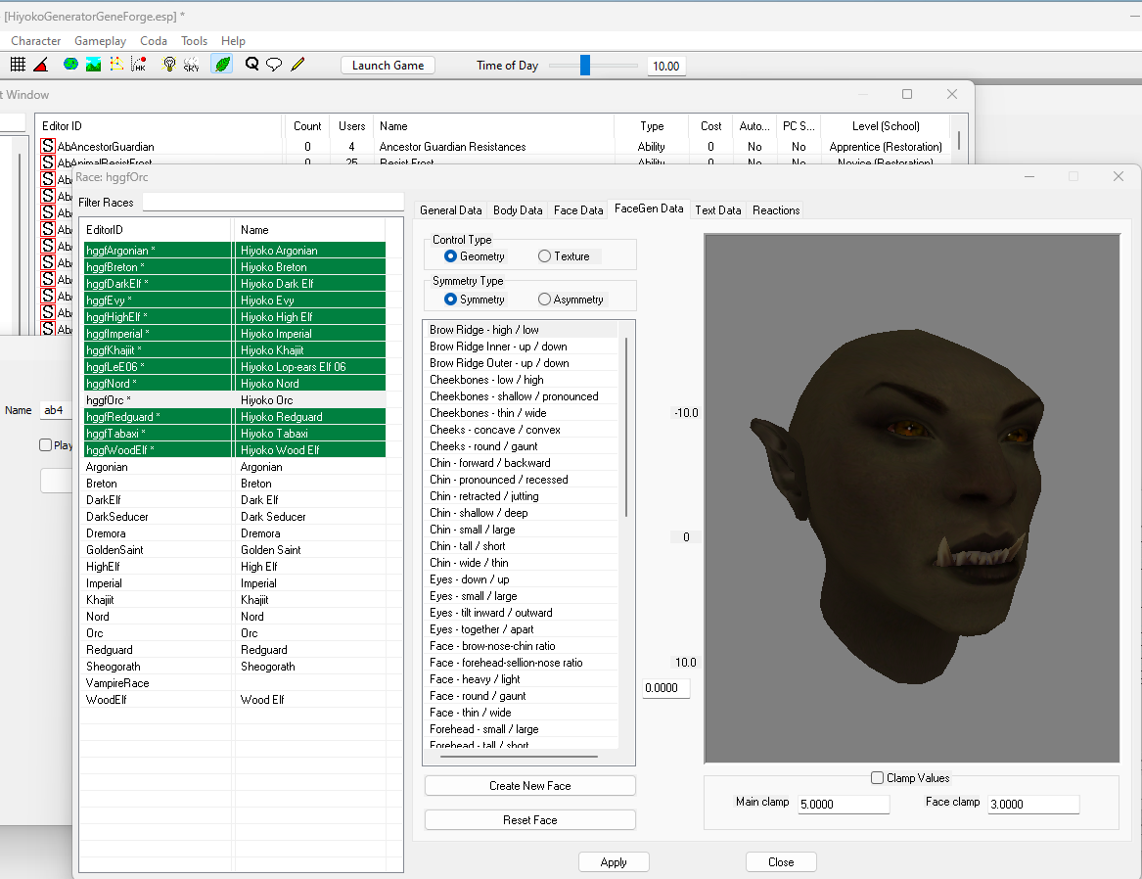Select the VampireRace row
The width and height of the screenshot is (1142, 879).
(235, 683)
